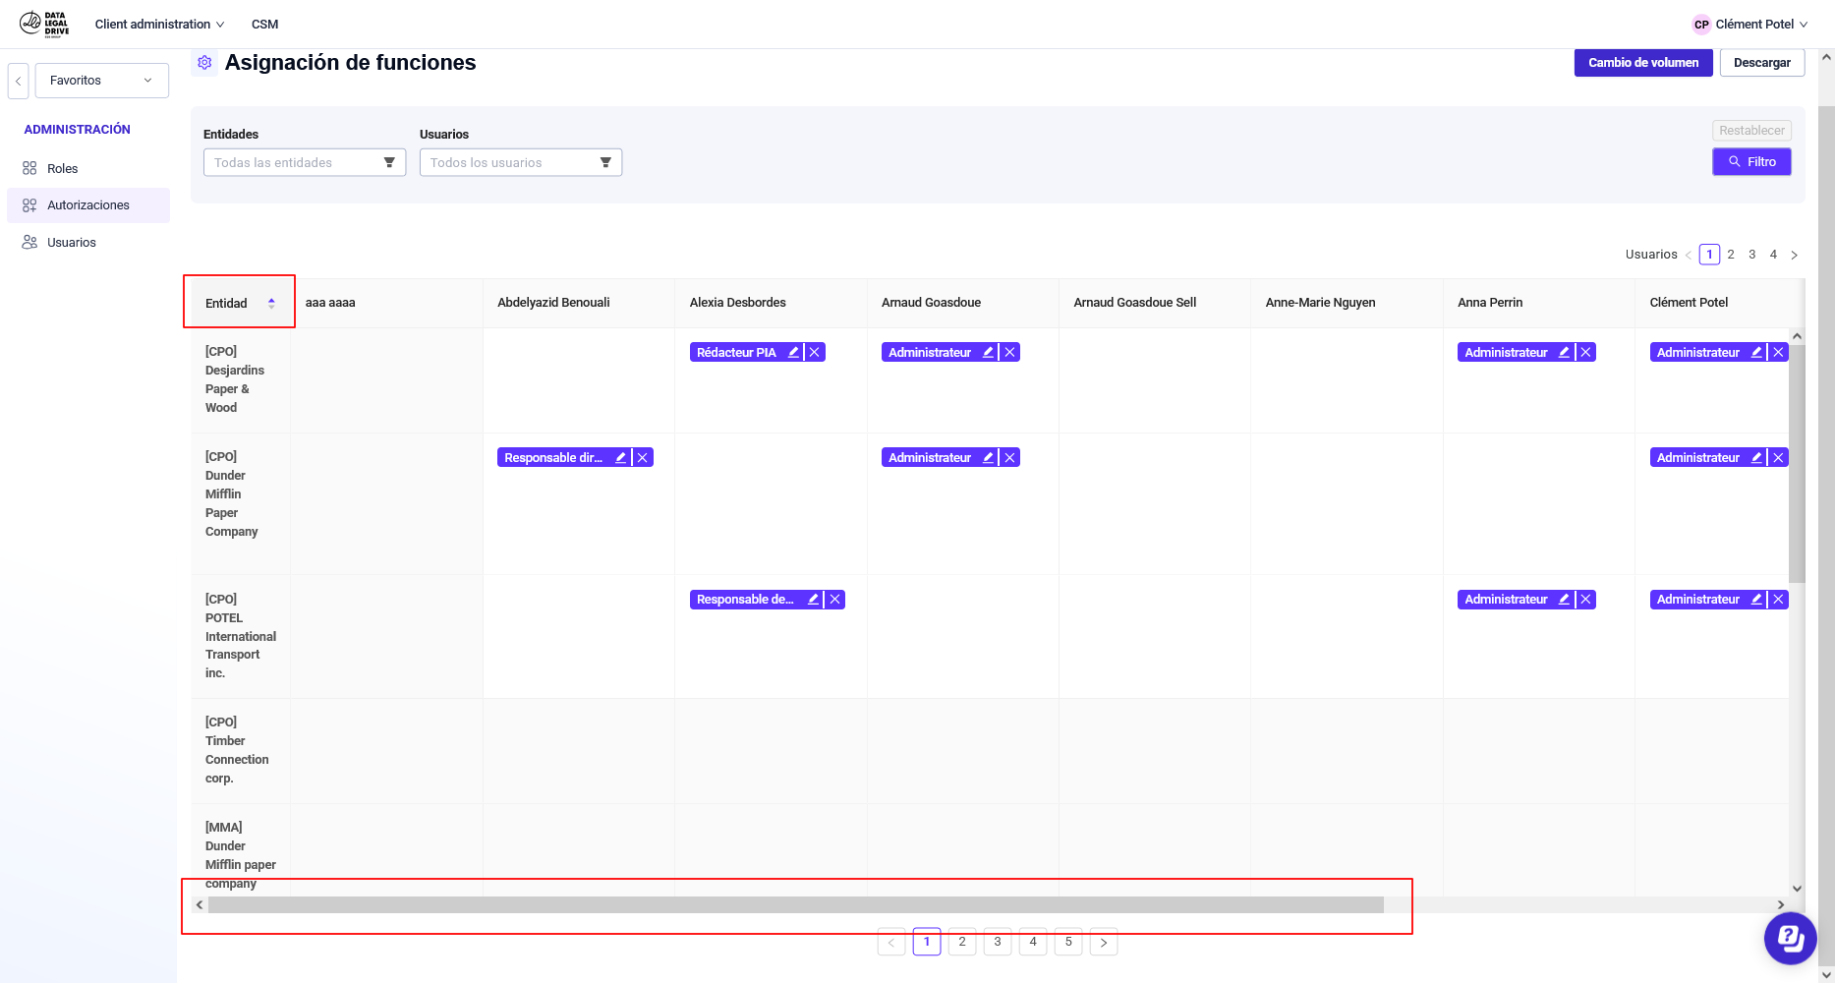Viewport: 1835px width, 983px height.
Task: Remove Clément Potel Administrateur for Dunder Mifflin
Action: (x=1778, y=457)
